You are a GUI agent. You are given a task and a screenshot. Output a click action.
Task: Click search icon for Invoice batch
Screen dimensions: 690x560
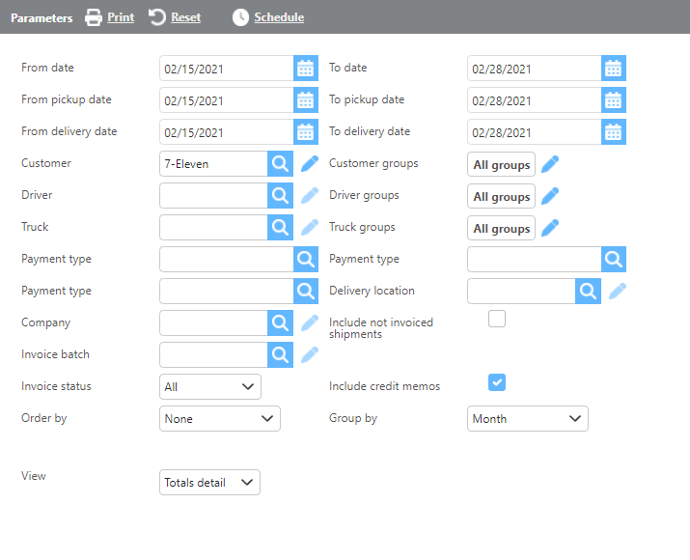click(280, 355)
